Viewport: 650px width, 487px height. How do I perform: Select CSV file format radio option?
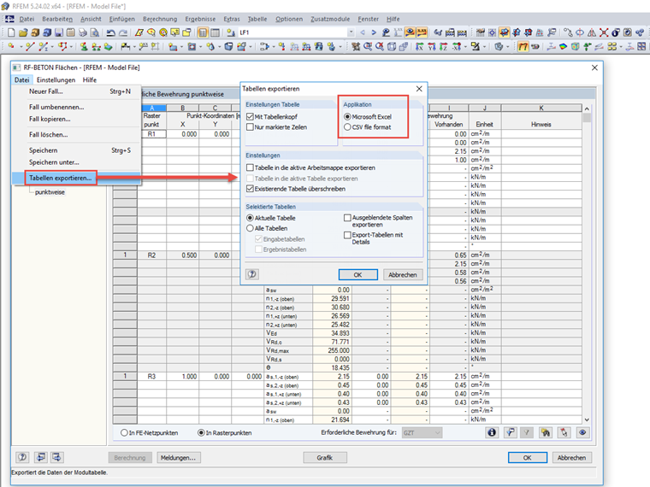coord(347,127)
